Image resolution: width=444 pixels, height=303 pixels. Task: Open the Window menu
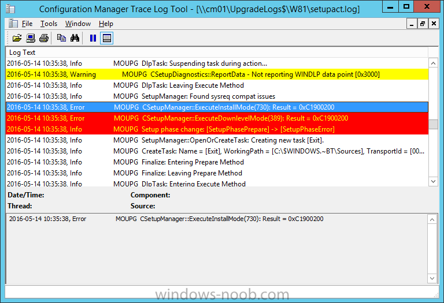tap(78, 24)
